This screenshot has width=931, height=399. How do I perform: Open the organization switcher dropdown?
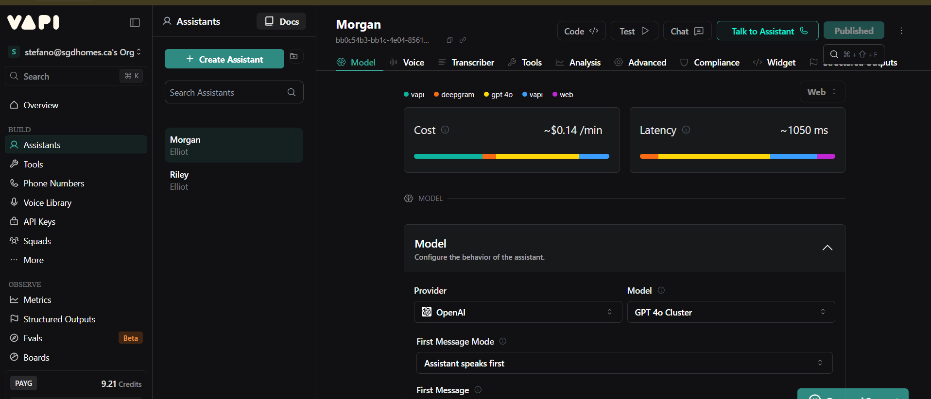[x=75, y=52]
